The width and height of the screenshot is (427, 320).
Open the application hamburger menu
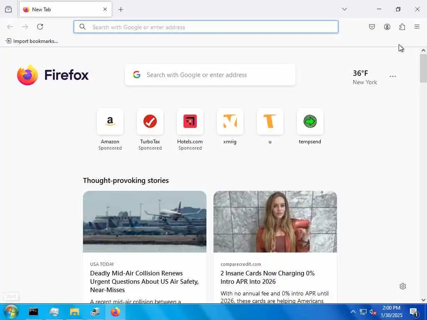(417, 27)
